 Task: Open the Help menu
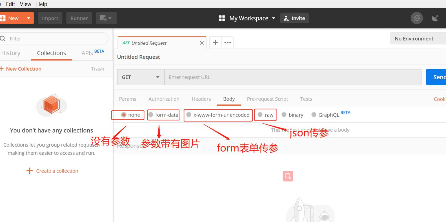(x=42, y=4)
